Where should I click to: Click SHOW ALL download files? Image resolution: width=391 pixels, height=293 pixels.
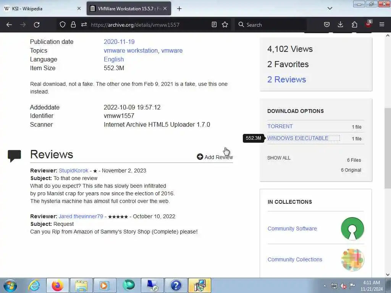(279, 158)
